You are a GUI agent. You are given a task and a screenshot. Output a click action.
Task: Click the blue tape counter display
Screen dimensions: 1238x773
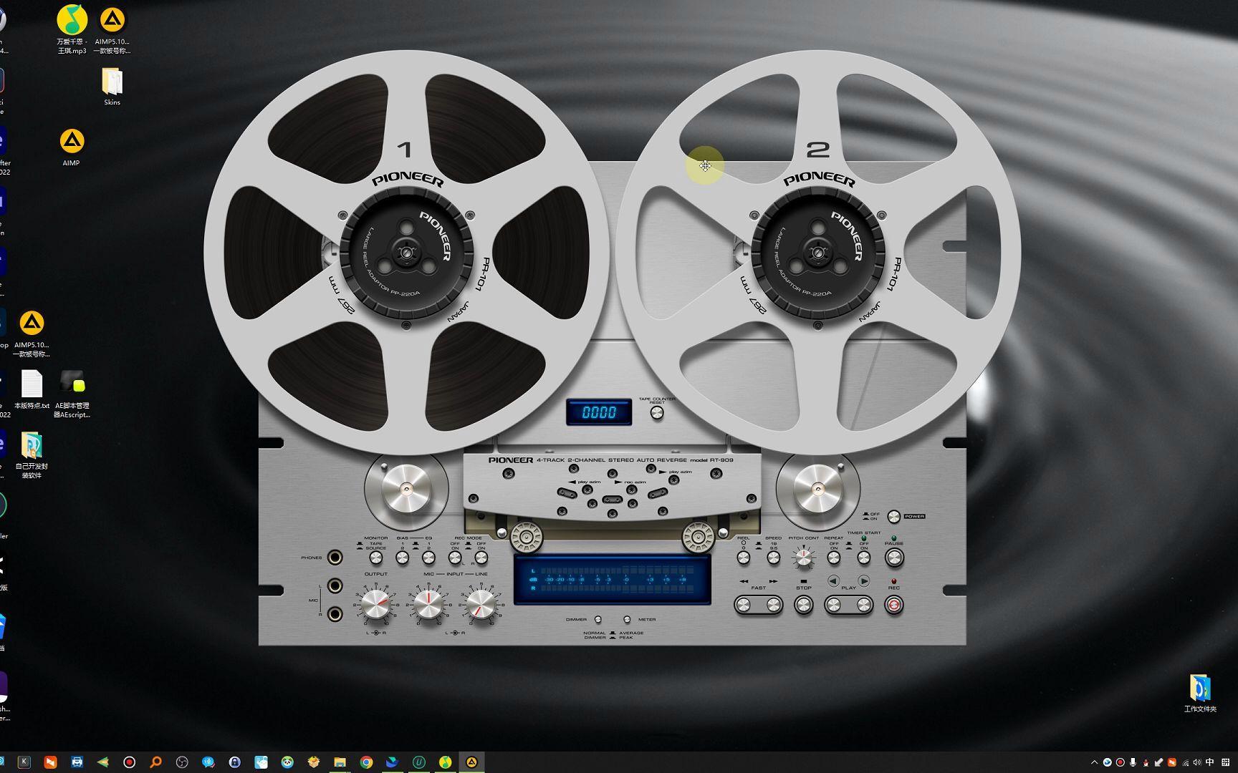(x=599, y=412)
